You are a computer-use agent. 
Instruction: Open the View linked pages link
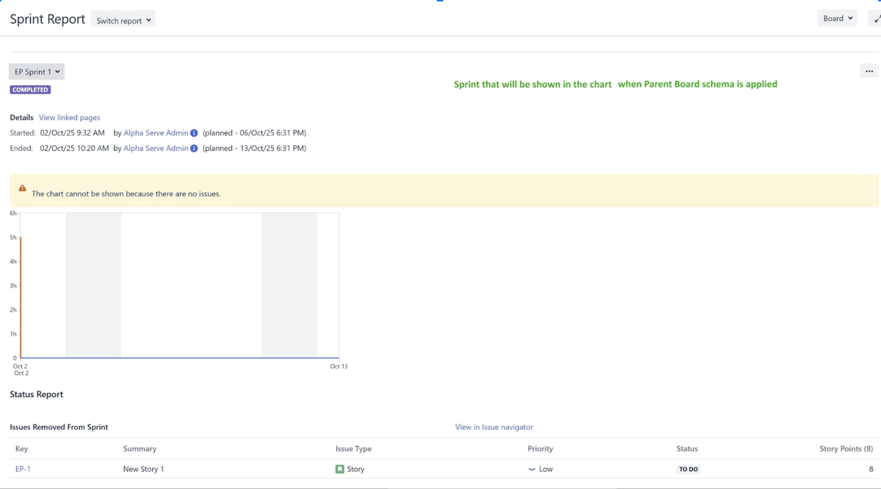coord(69,117)
